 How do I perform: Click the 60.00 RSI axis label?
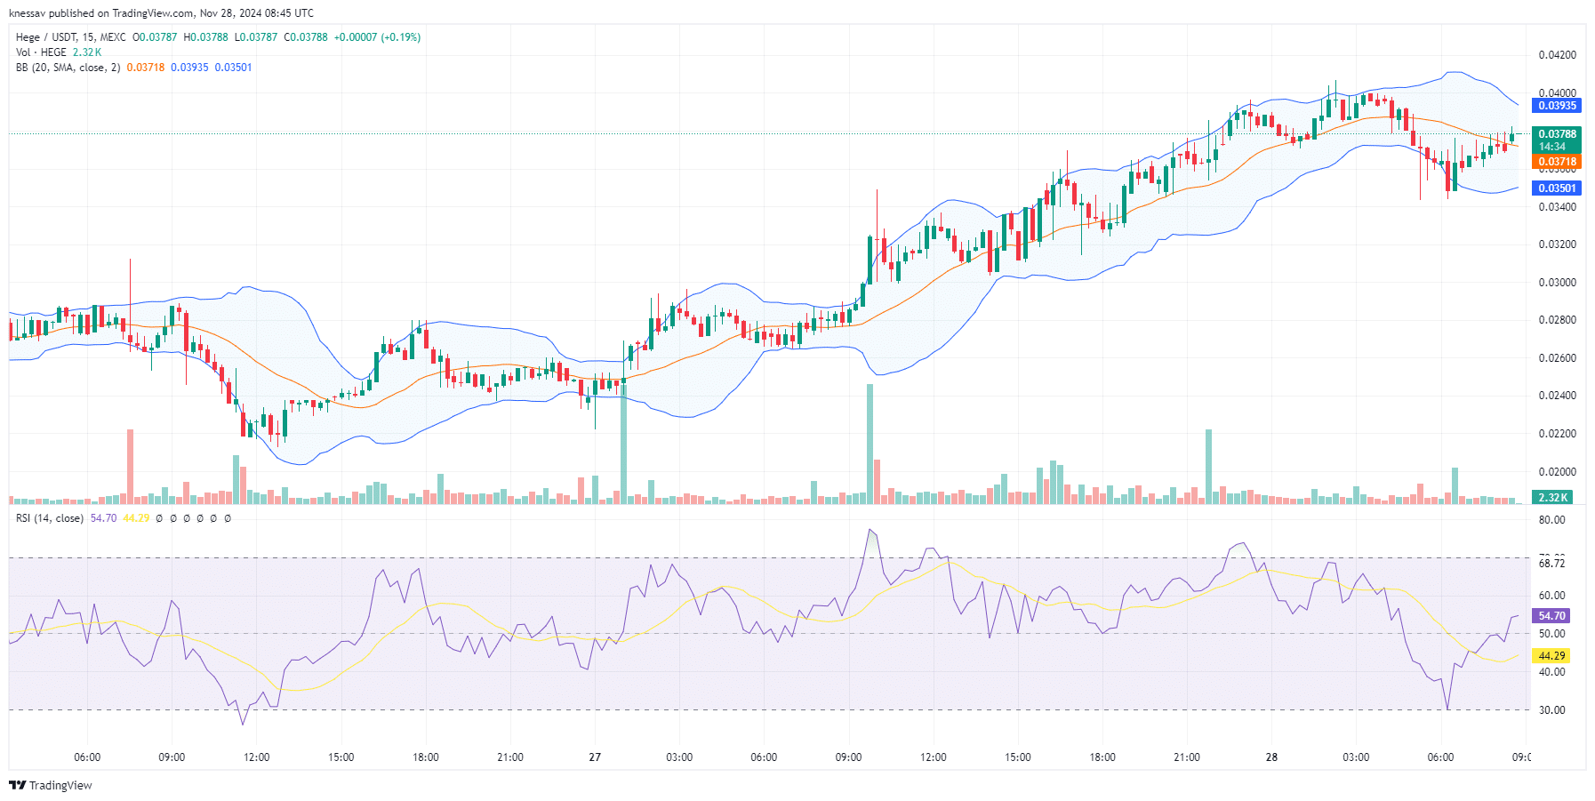click(1552, 596)
